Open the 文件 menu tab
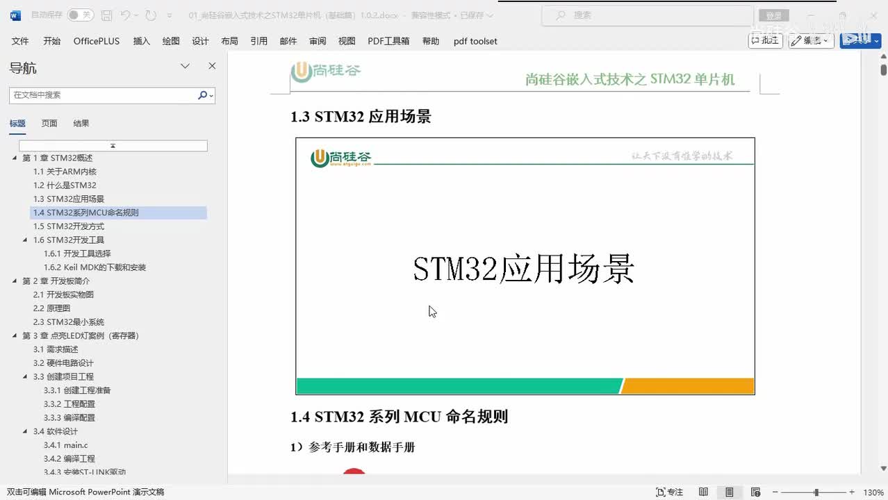The width and height of the screenshot is (888, 500). pos(20,41)
